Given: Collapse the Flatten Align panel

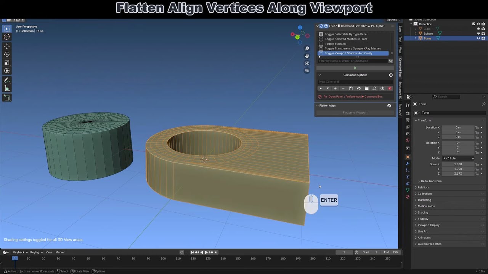Looking at the screenshot, I should [317, 105].
